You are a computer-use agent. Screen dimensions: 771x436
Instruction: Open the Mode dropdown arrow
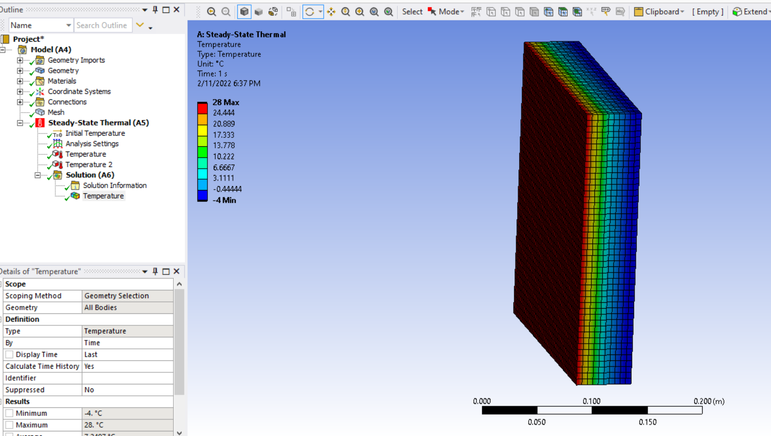pyautogui.click(x=462, y=11)
